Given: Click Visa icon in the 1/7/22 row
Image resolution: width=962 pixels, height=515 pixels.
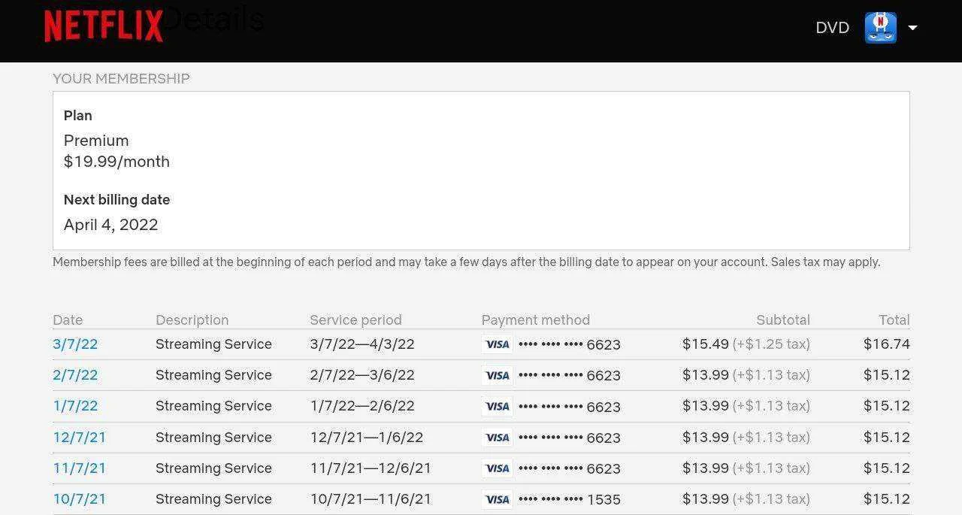Looking at the screenshot, I should point(497,406).
